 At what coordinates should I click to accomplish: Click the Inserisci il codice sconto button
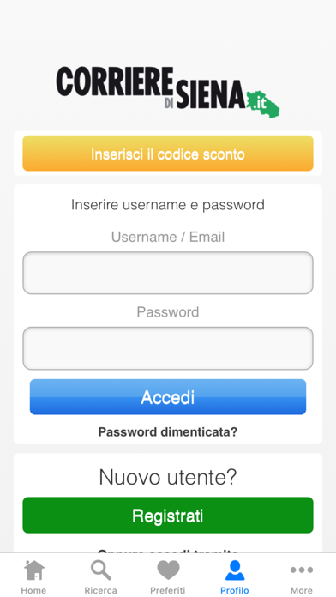pyautogui.click(x=168, y=154)
